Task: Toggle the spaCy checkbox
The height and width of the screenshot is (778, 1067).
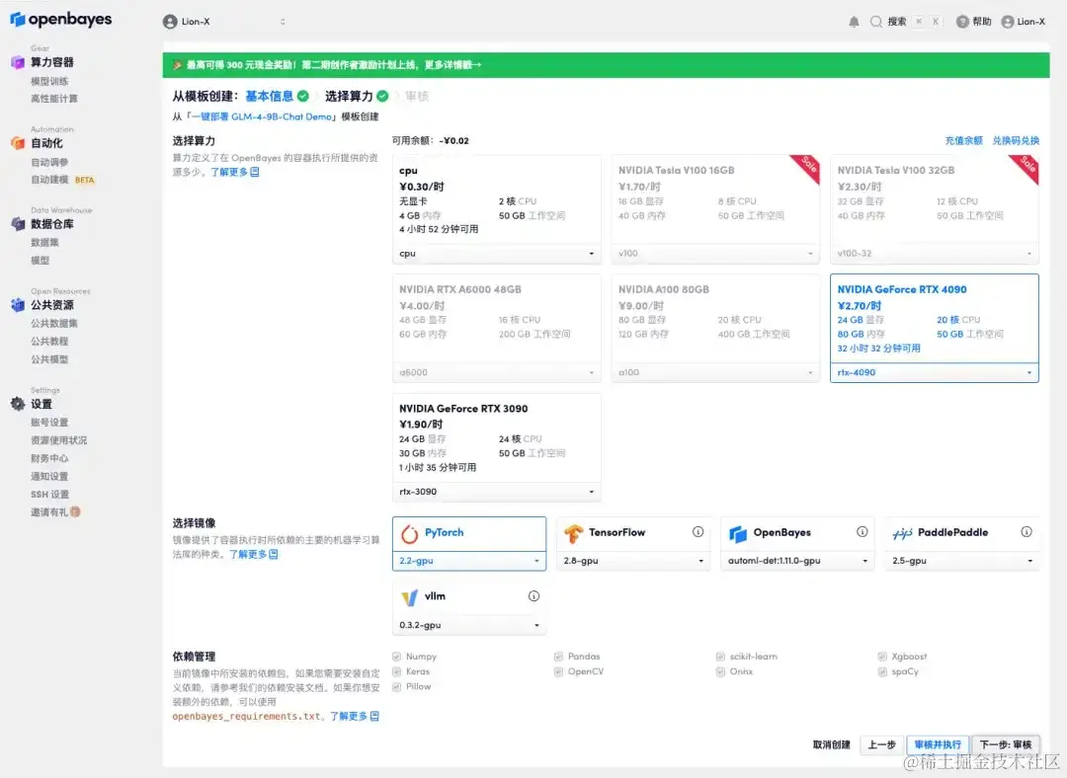Action: (x=882, y=672)
